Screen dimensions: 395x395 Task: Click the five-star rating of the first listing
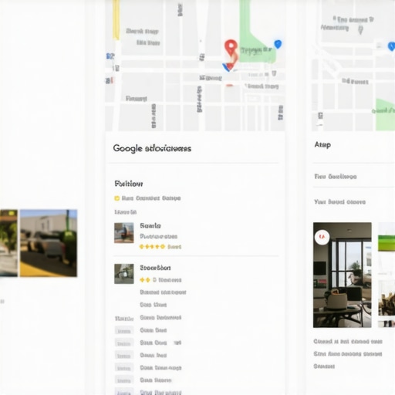pyautogui.click(x=152, y=247)
